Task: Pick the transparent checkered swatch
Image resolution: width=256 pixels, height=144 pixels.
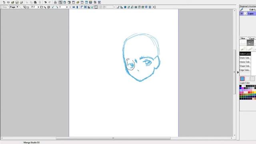Action: coord(252,79)
